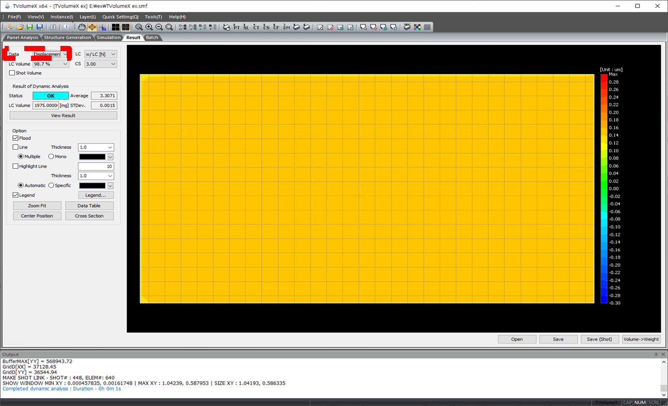Image resolution: width=668 pixels, height=406 pixels.
Task: Click the CF toolbar icon
Action: [x=276, y=27]
